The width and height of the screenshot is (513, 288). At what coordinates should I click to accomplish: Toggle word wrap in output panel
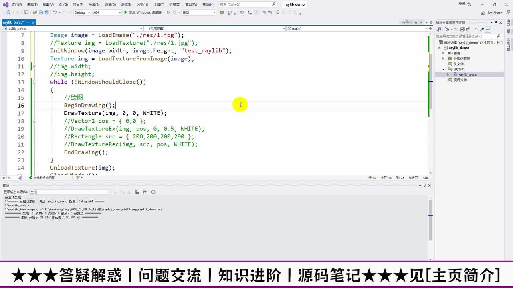145,192
